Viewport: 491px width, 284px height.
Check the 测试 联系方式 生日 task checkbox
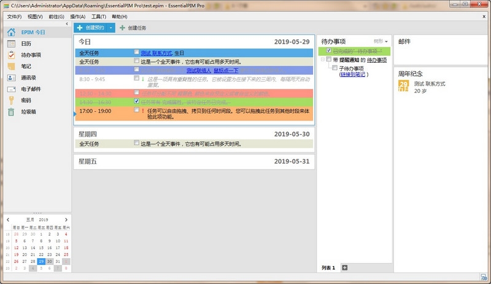tap(136, 52)
